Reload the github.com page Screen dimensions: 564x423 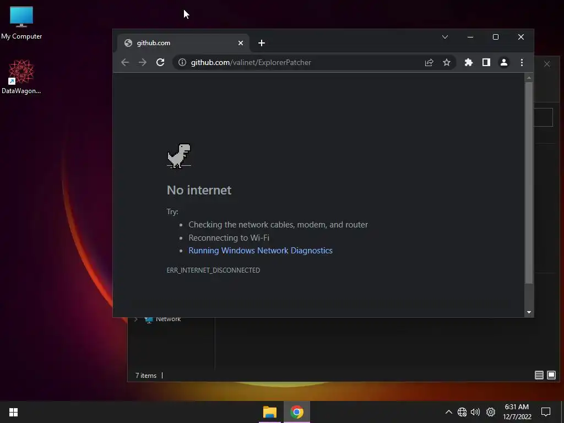click(x=160, y=62)
